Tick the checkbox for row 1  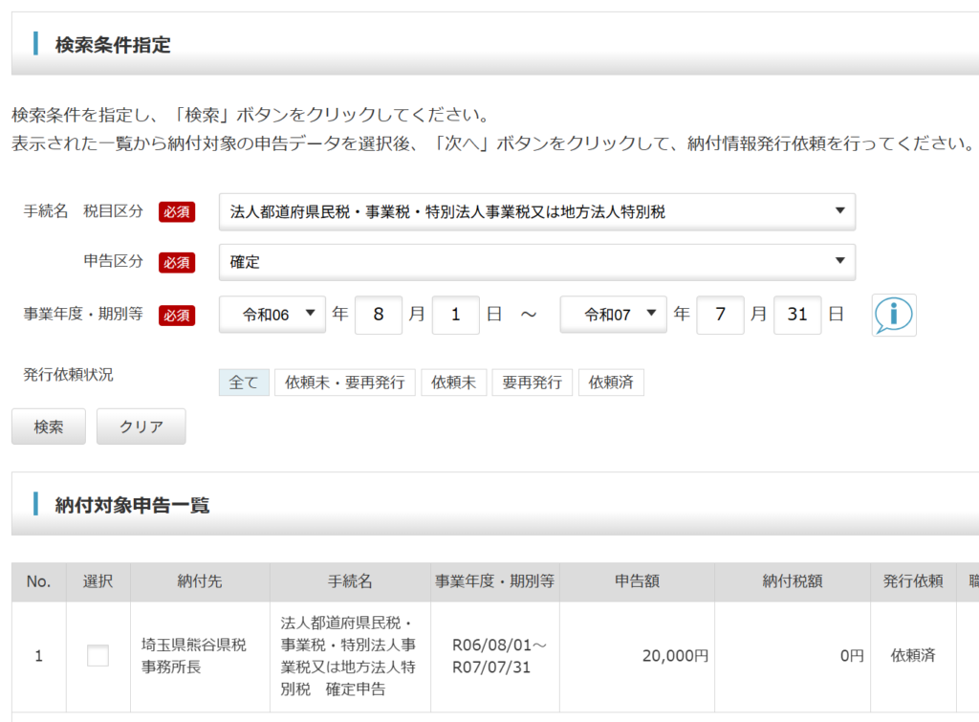pyautogui.click(x=98, y=656)
